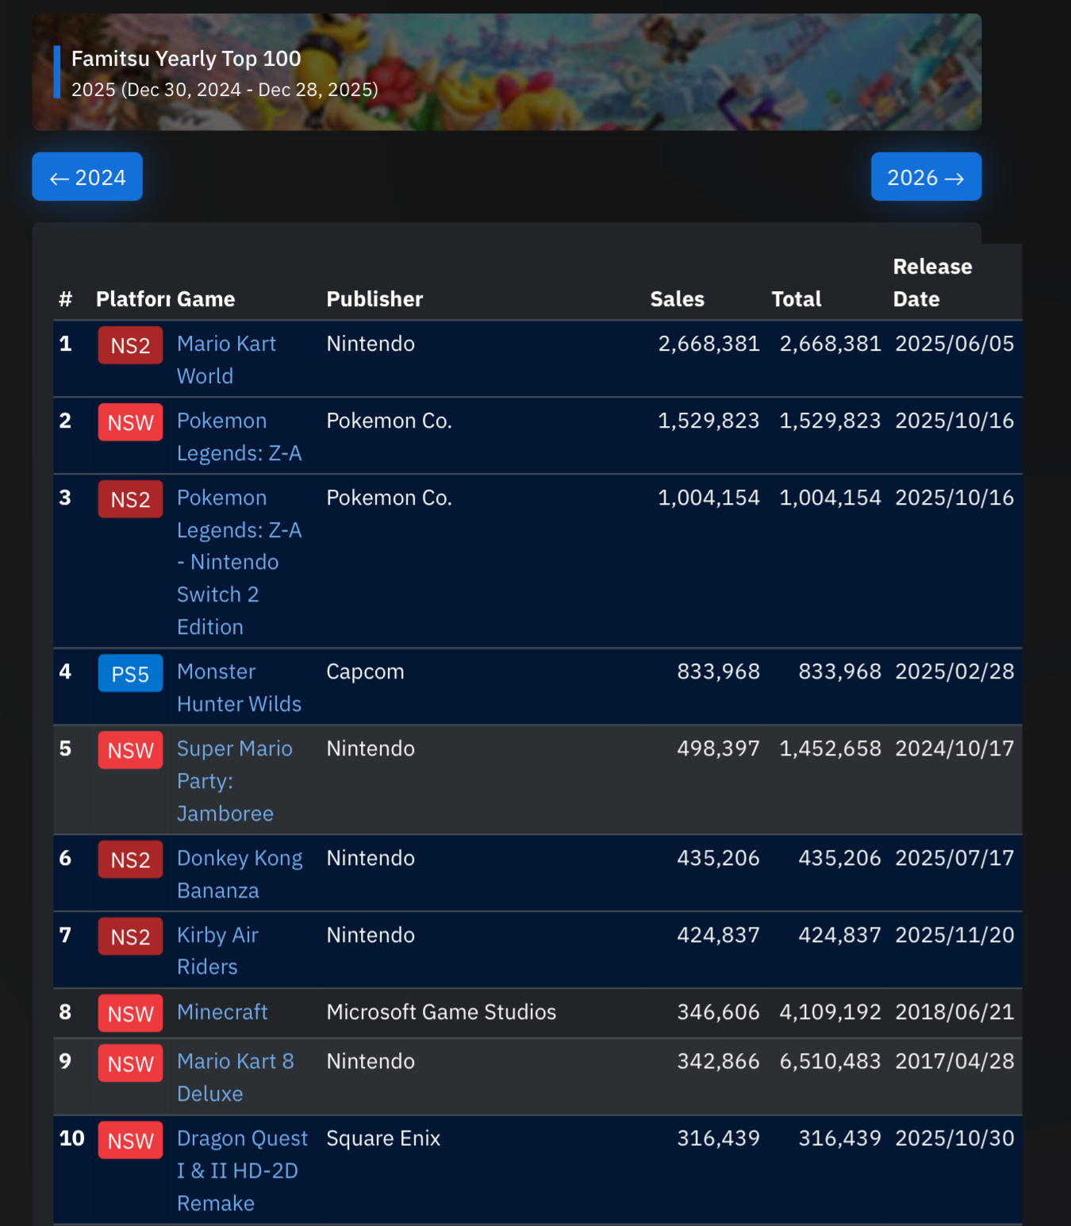The image size is (1071, 1226).
Task: Click Minecraft sales value 346,606
Action: click(x=718, y=1012)
